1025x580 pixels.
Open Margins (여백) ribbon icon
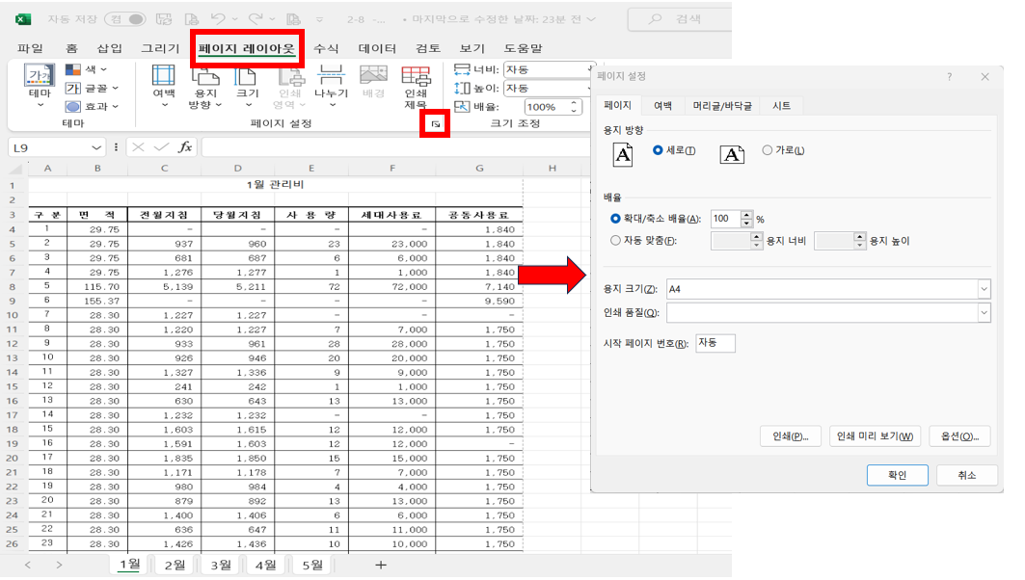(163, 76)
